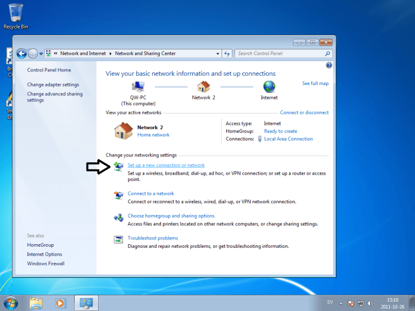The width and height of the screenshot is (415, 311).
Task: Click the blue help question mark icon
Action: pos(329,65)
